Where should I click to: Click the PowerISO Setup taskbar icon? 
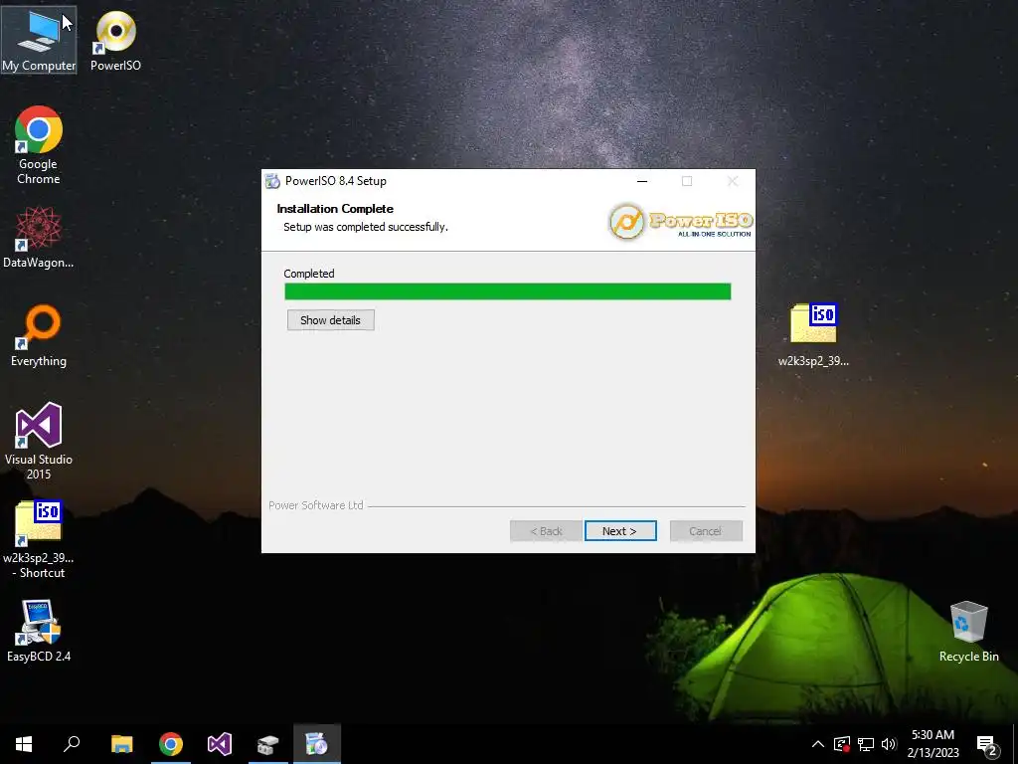(317, 744)
